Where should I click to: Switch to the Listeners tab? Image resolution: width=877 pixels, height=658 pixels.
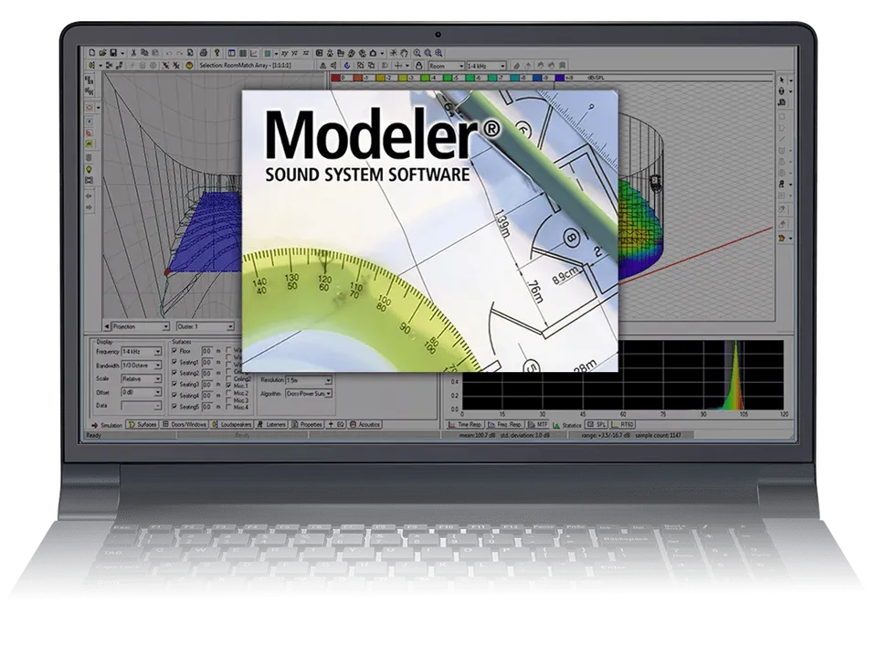(x=272, y=424)
